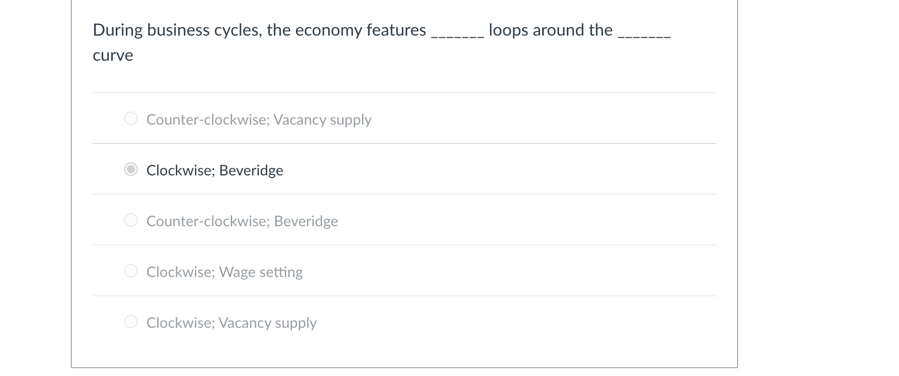The width and height of the screenshot is (899, 376).
Task: Click the "Counter-clockwise; Beveridge" answer label
Action: (242, 221)
